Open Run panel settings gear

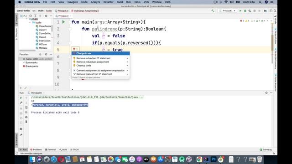(x=266, y=92)
